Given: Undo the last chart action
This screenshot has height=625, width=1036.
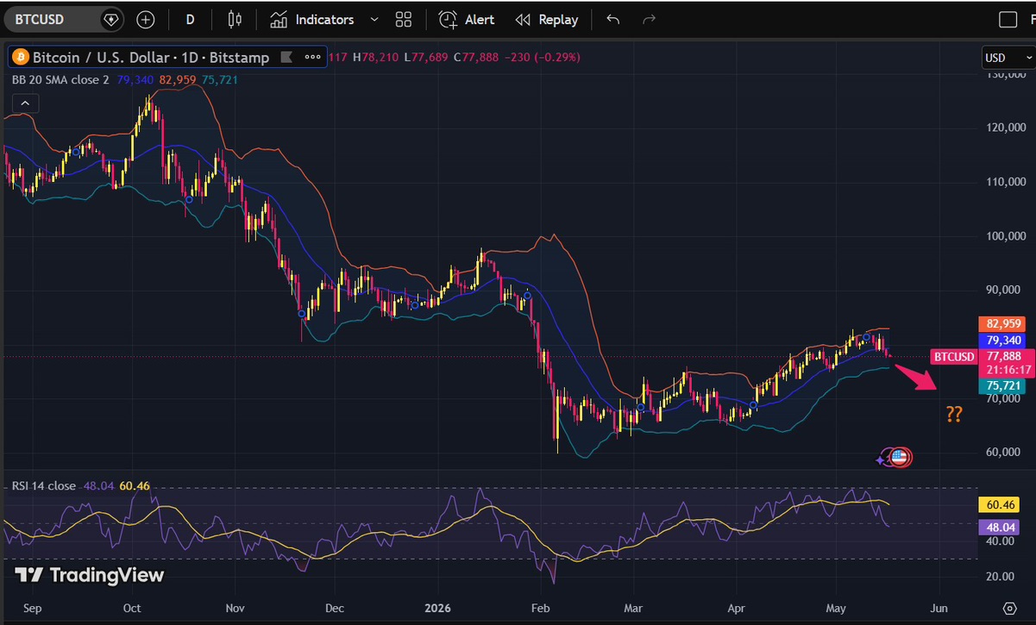Looking at the screenshot, I should coord(612,19).
